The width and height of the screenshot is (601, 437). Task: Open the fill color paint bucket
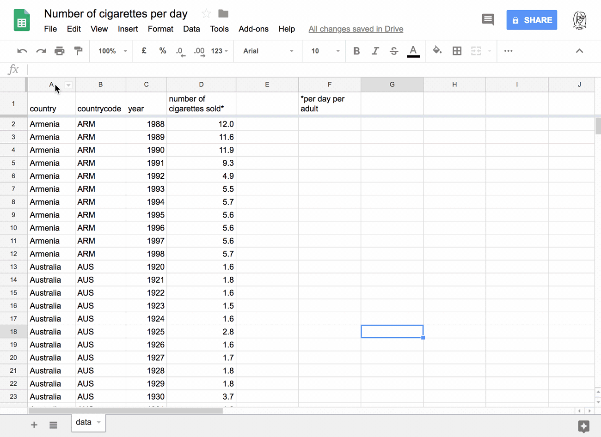pos(437,50)
